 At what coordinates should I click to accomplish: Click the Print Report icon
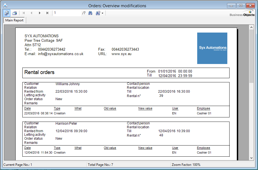(15, 13)
